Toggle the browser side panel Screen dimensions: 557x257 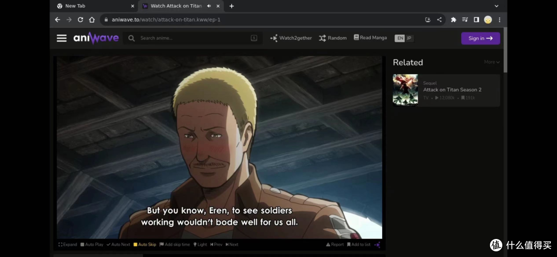point(477,20)
